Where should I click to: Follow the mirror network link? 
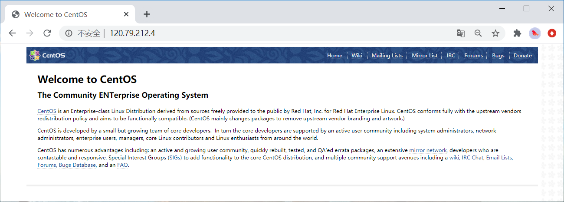tap(428, 150)
